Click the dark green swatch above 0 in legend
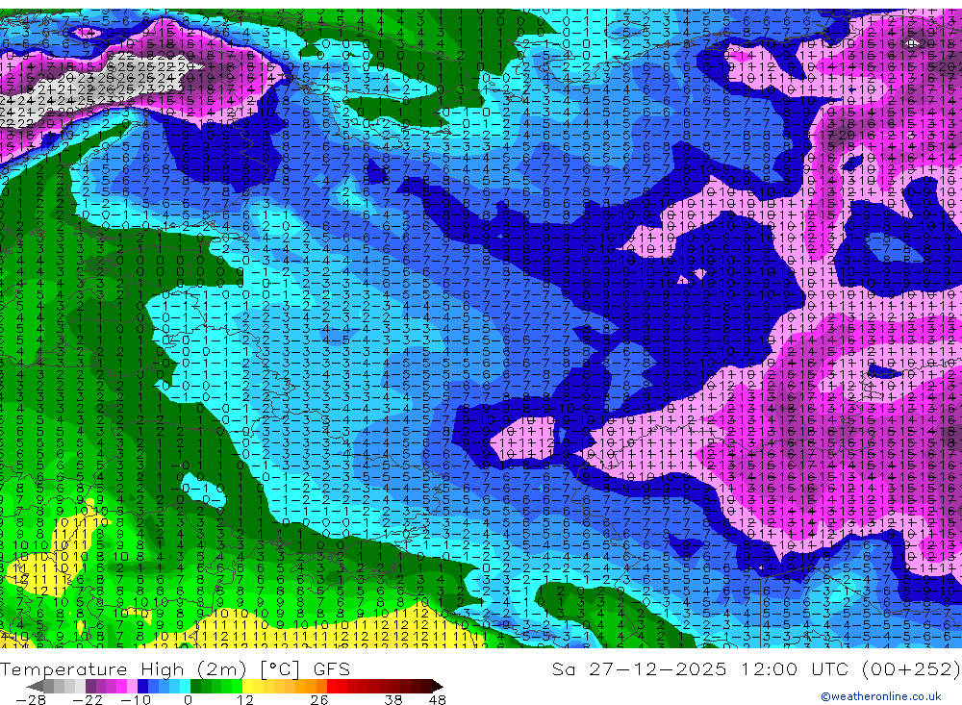Viewport: 962px width, 705px height. point(195,687)
